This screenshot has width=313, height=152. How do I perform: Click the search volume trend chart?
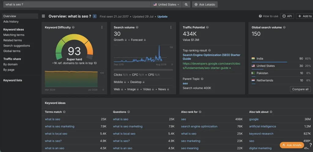[x=140, y=54]
